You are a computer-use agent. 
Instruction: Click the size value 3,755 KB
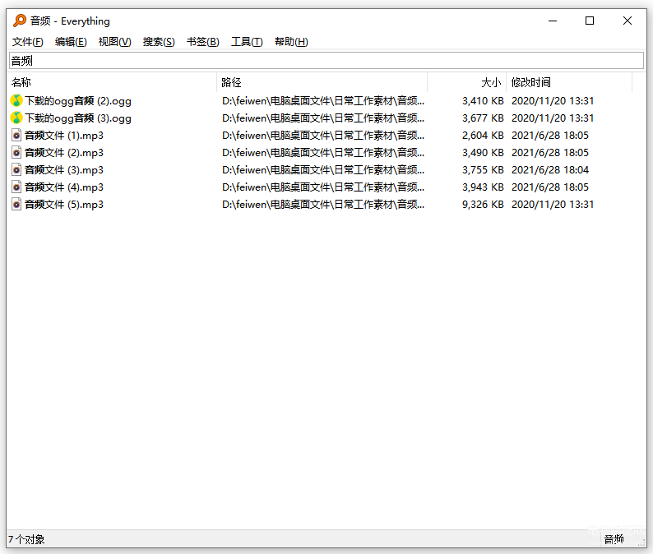tap(483, 170)
